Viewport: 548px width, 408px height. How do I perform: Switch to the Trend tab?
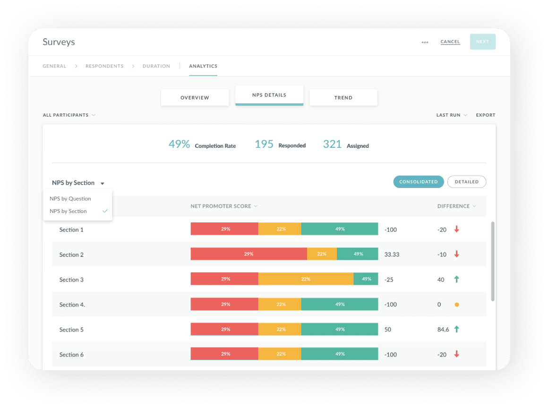pos(343,98)
